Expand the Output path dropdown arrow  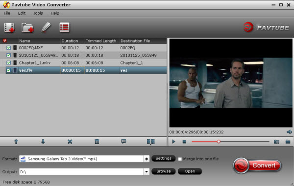pos(147,172)
